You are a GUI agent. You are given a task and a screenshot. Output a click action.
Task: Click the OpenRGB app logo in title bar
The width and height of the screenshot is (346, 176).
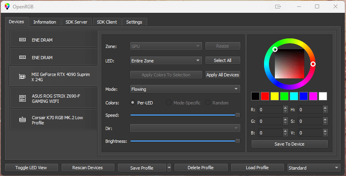[7, 6]
